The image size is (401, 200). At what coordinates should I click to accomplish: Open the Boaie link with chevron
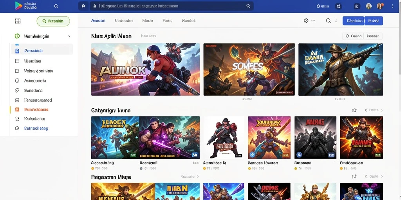(x=374, y=110)
